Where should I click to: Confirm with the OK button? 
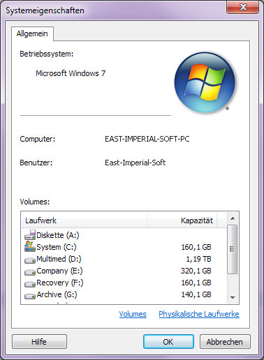point(168,342)
